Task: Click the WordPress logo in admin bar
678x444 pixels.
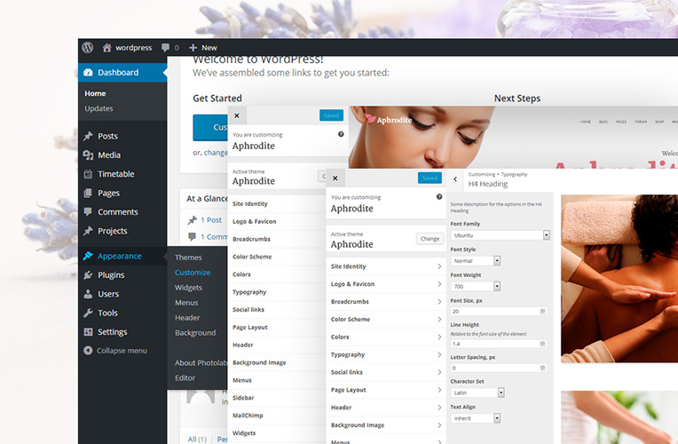Action: click(87, 47)
